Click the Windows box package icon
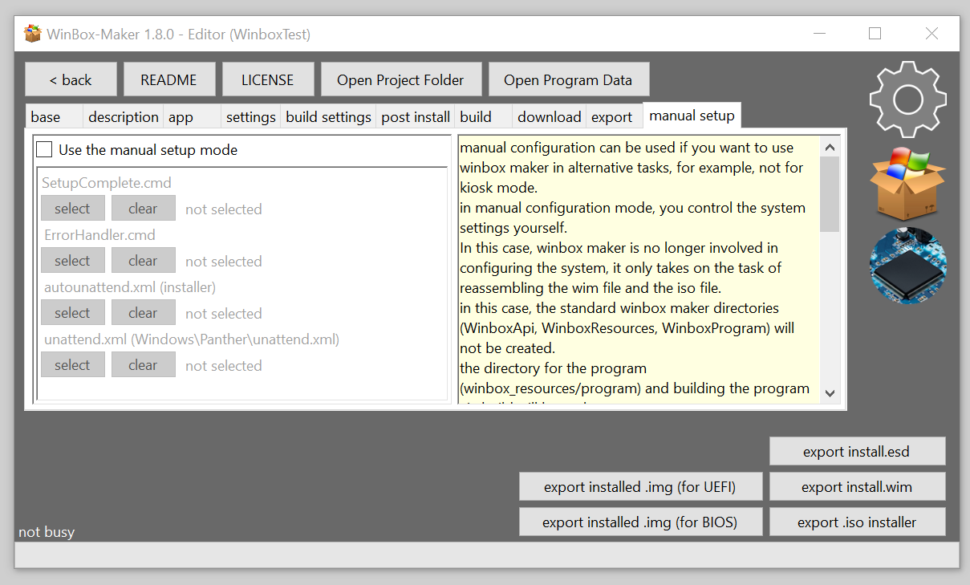Screen dimensions: 970x585 pyautogui.click(x=908, y=183)
